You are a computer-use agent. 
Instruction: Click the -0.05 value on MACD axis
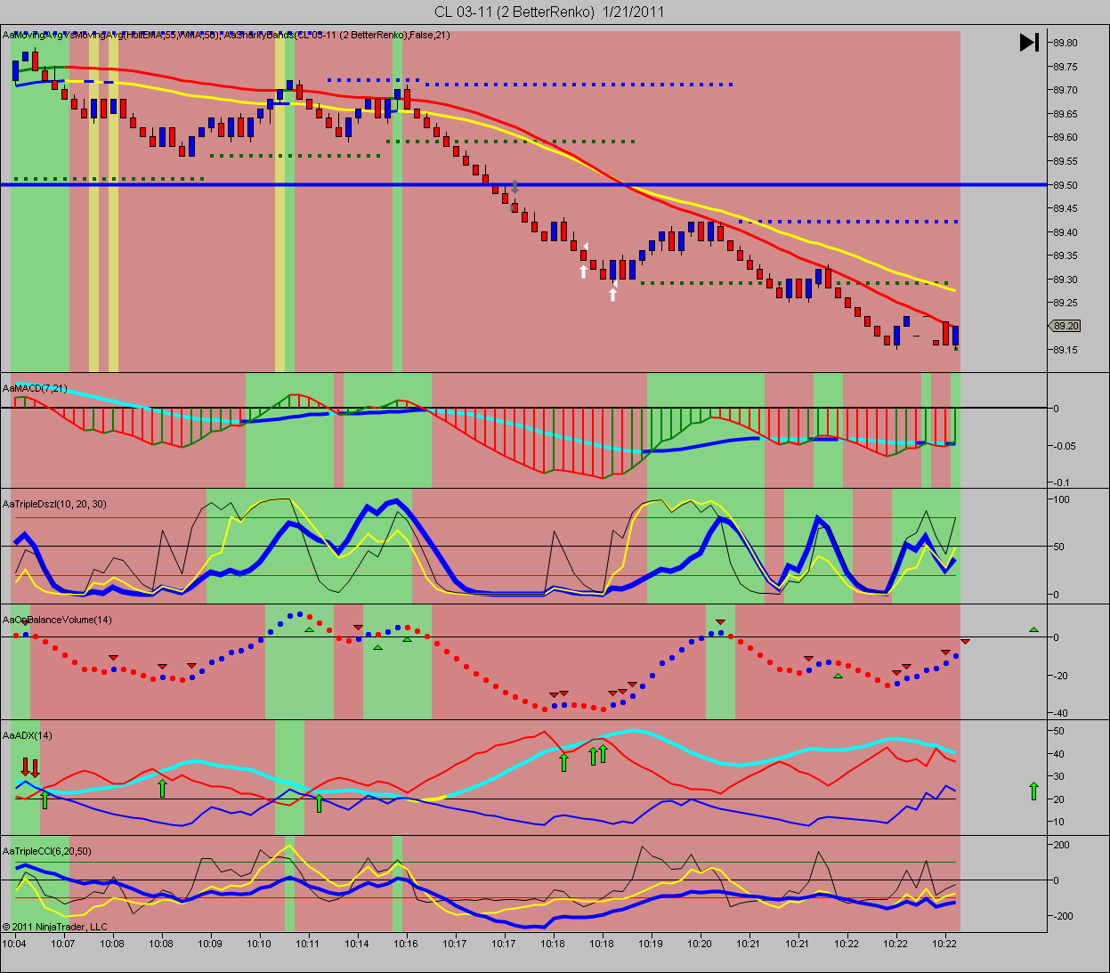coord(1065,446)
